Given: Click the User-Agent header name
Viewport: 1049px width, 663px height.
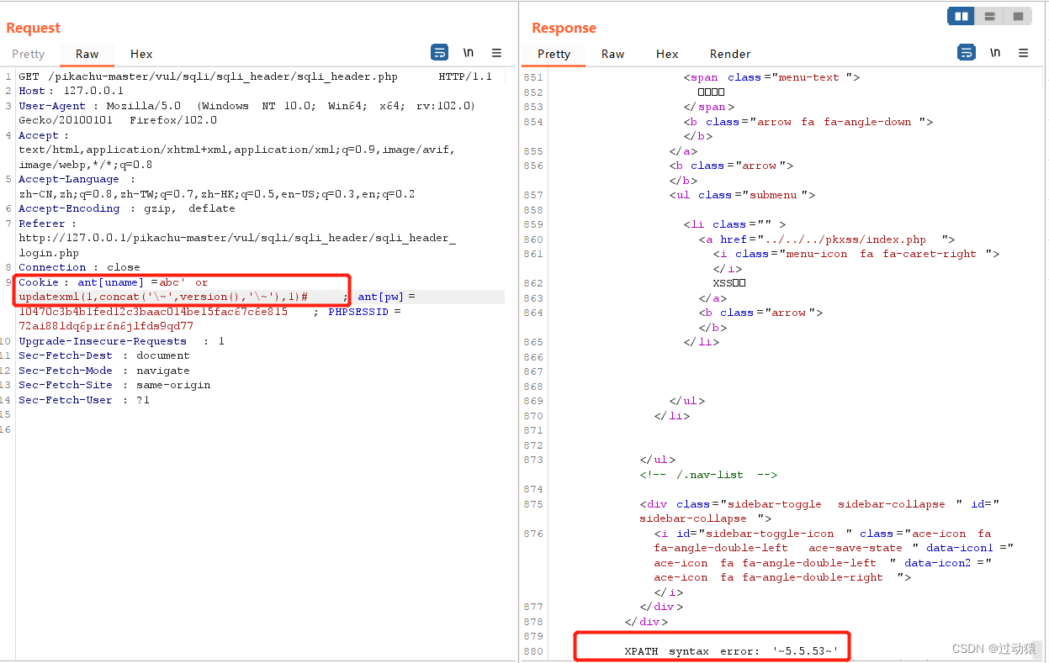Looking at the screenshot, I should click(52, 106).
